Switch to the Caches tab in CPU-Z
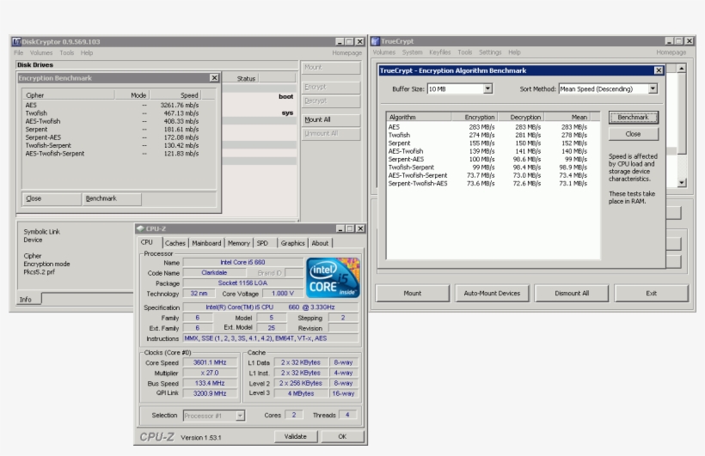 click(175, 243)
